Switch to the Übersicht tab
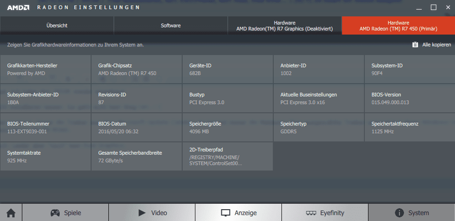455x221 pixels. pos(57,25)
